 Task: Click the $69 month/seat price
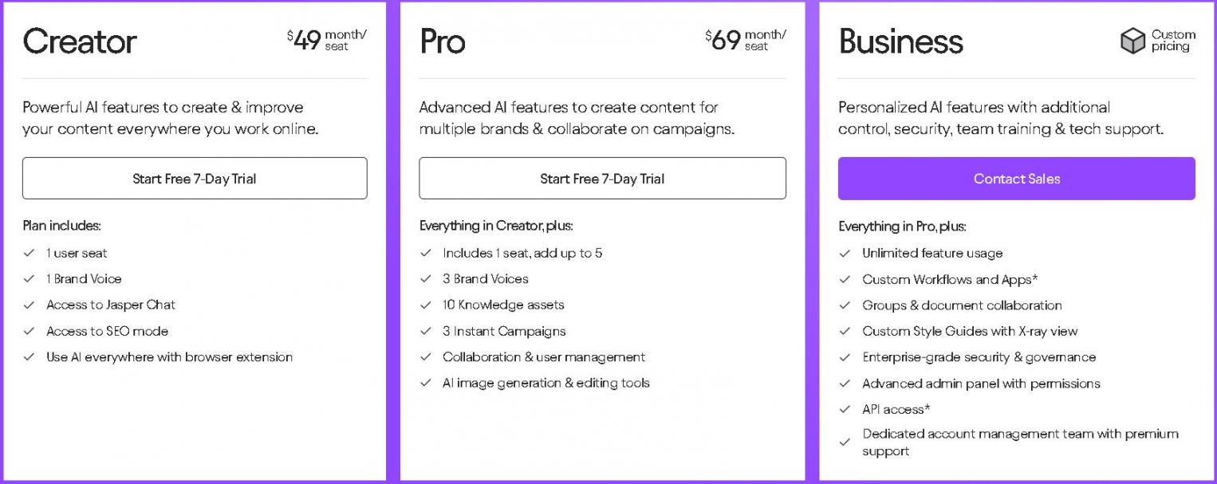pyautogui.click(x=746, y=40)
